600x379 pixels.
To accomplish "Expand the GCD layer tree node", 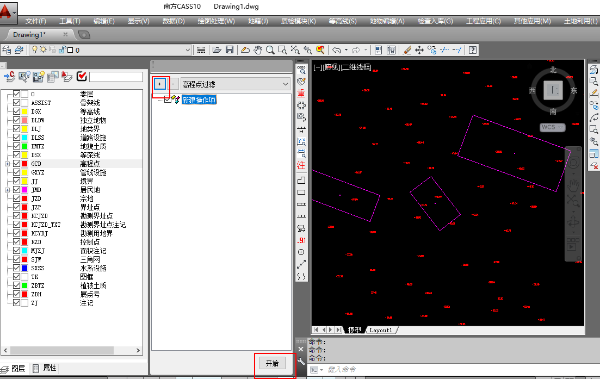I will 7,164.
